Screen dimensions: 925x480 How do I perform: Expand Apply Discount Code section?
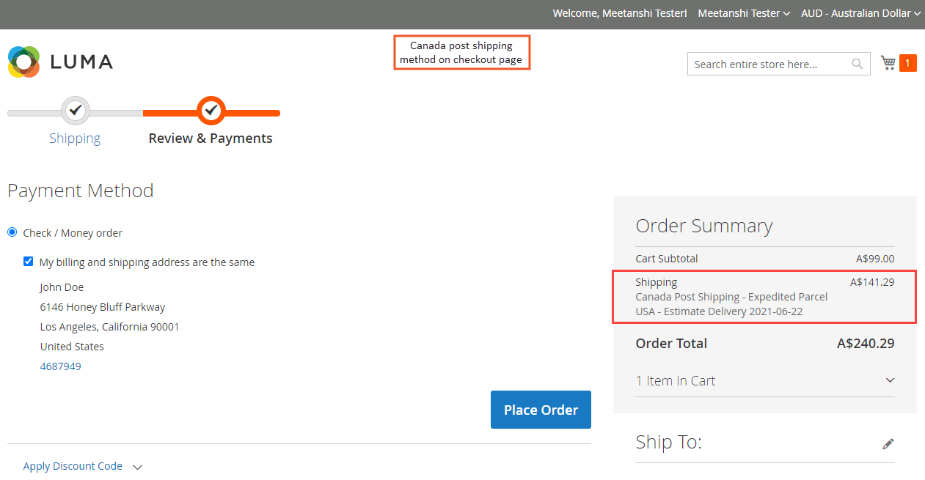click(x=82, y=466)
